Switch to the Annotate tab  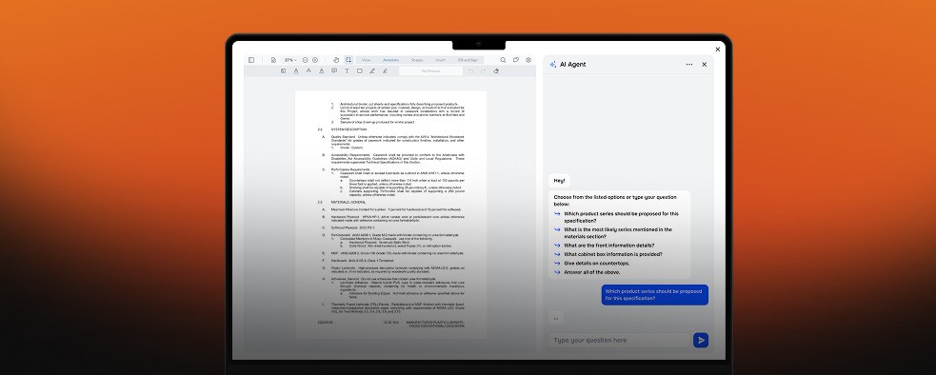pyautogui.click(x=391, y=60)
